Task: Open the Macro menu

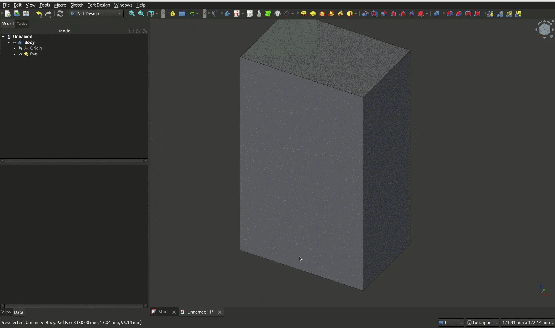Action: (60, 5)
